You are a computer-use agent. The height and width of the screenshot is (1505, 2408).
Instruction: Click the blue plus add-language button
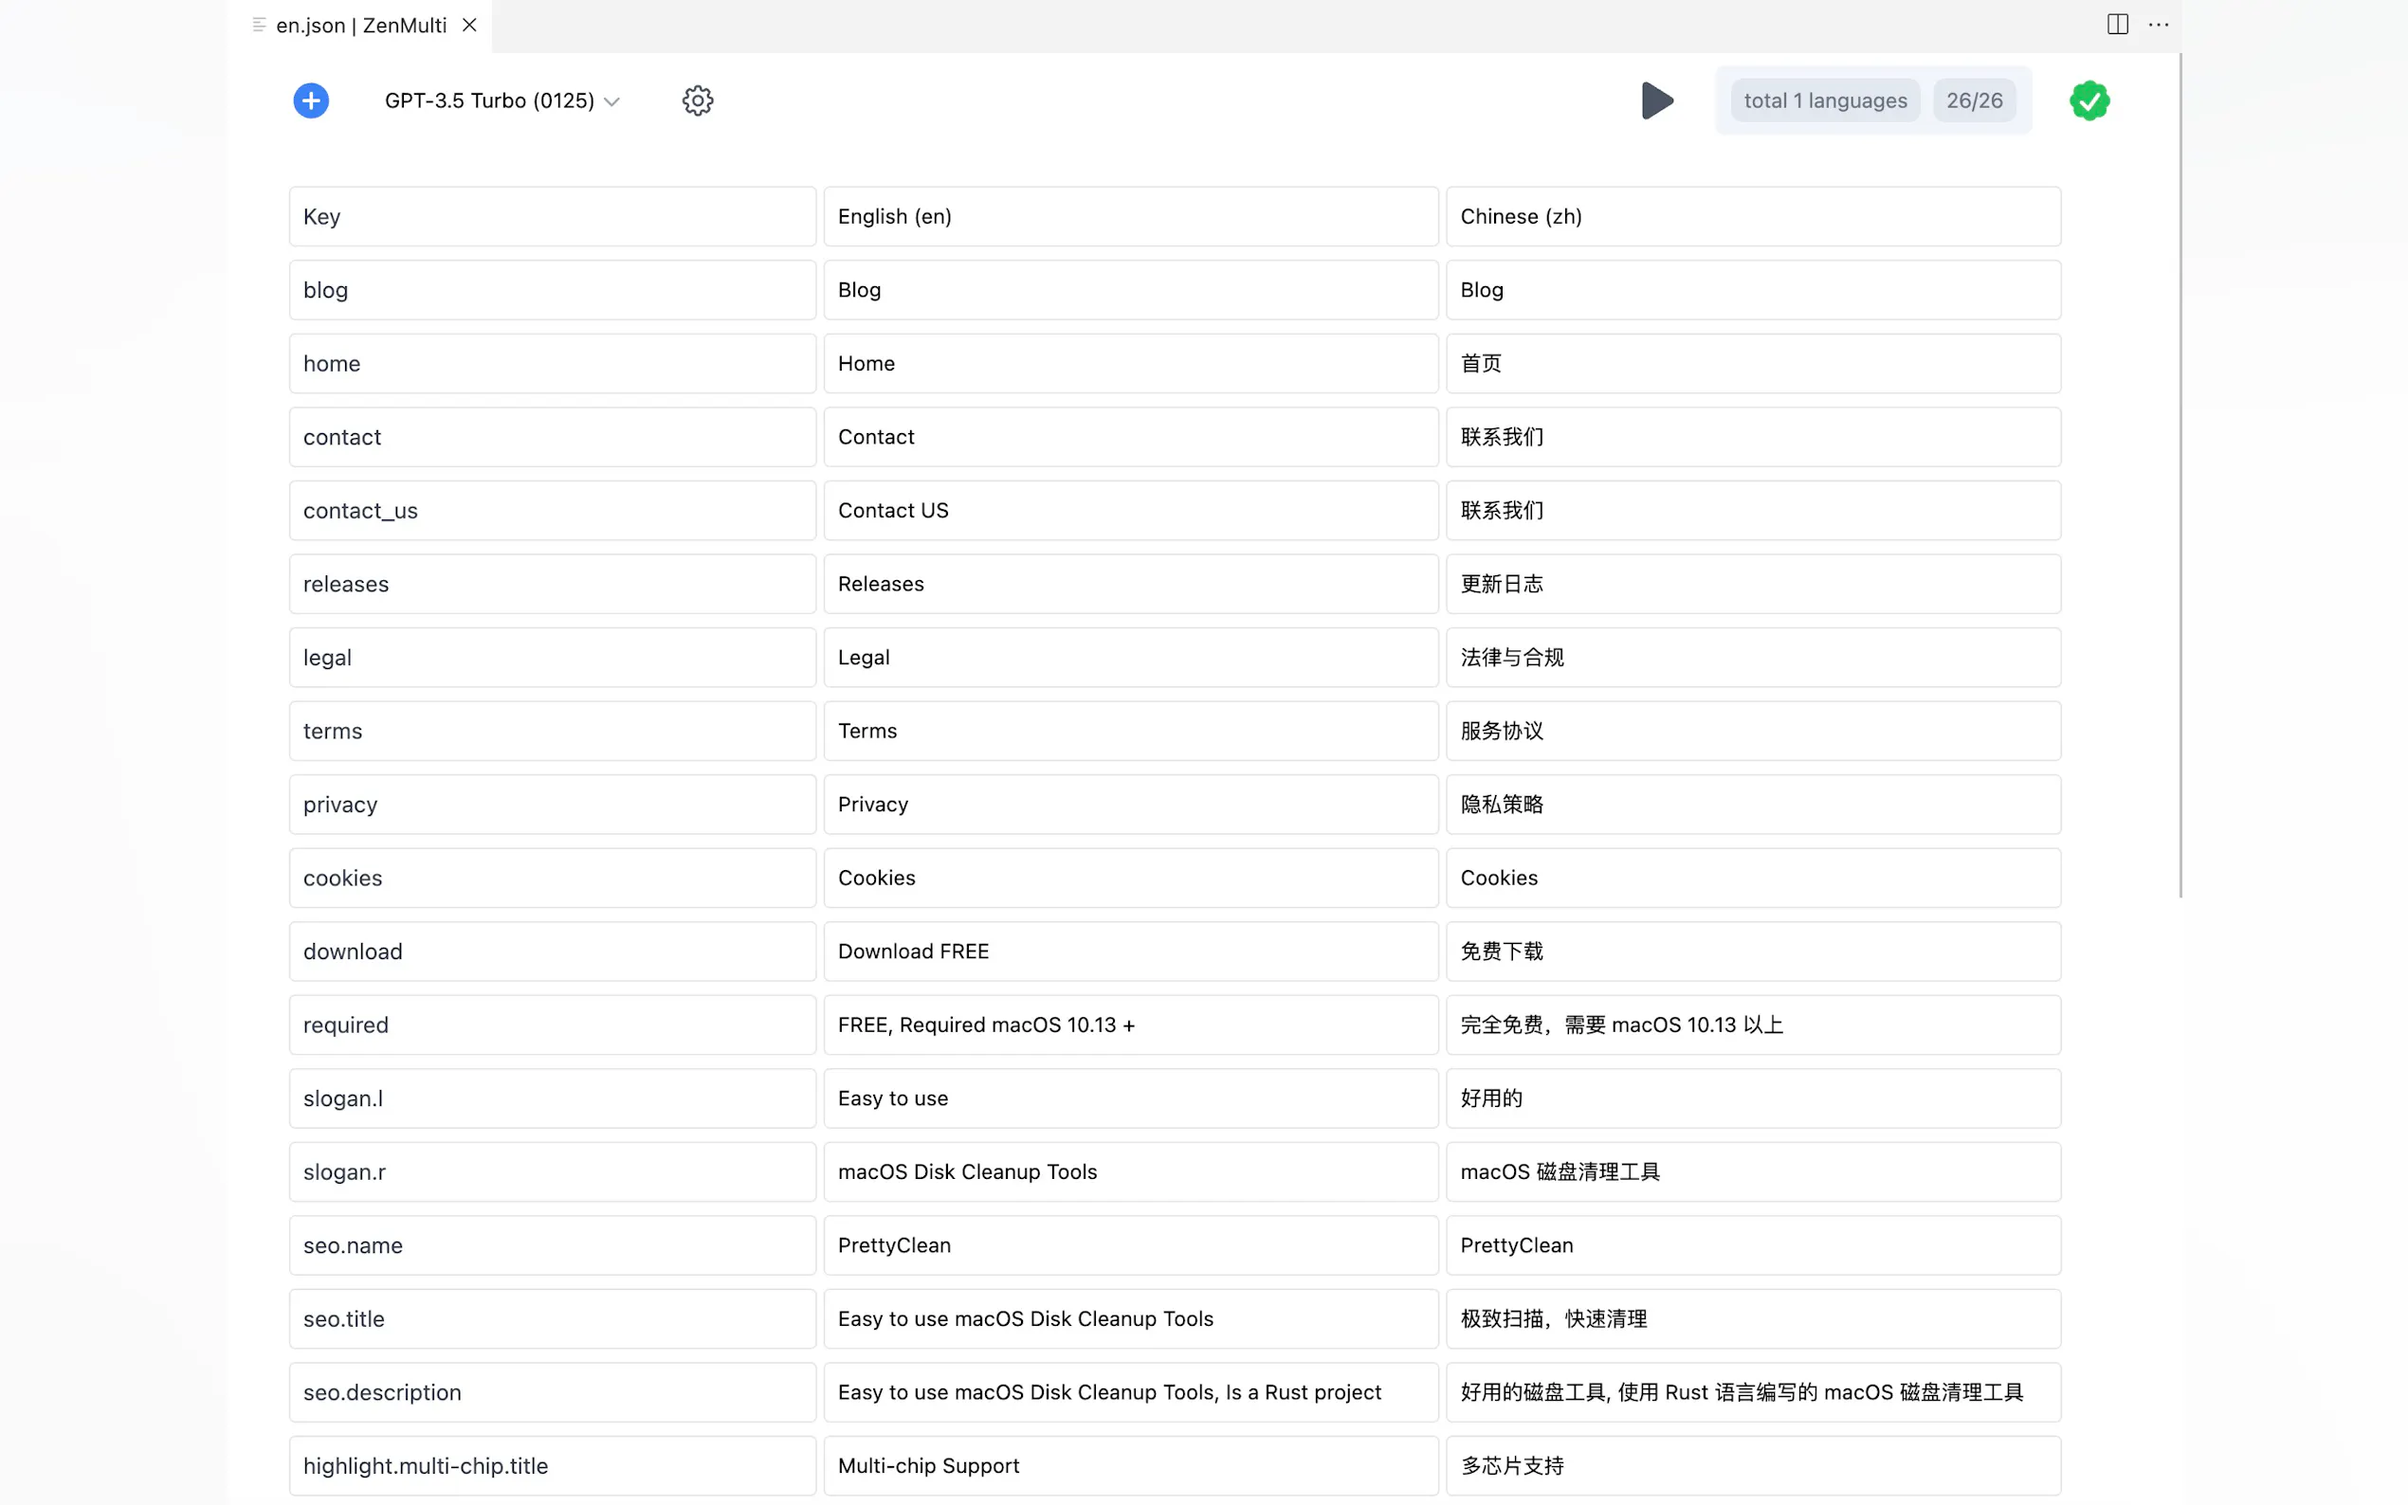[311, 100]
